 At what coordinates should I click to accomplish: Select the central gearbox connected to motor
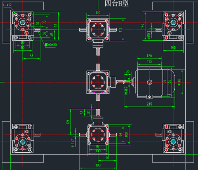point(98,82)
